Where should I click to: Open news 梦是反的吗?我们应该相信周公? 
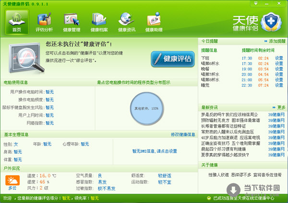(x=229, y=115)
